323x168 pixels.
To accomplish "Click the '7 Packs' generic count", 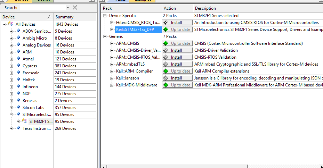I will coord(170,36).
